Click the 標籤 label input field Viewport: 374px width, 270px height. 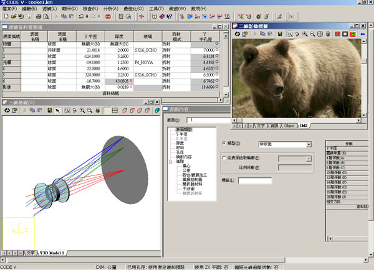(x=255, y=181)
